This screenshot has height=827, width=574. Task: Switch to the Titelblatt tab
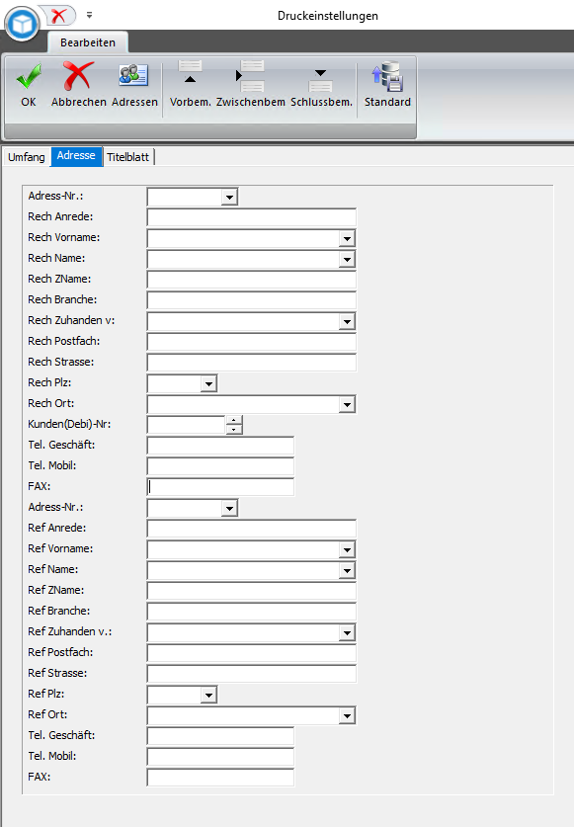[128, 157]
